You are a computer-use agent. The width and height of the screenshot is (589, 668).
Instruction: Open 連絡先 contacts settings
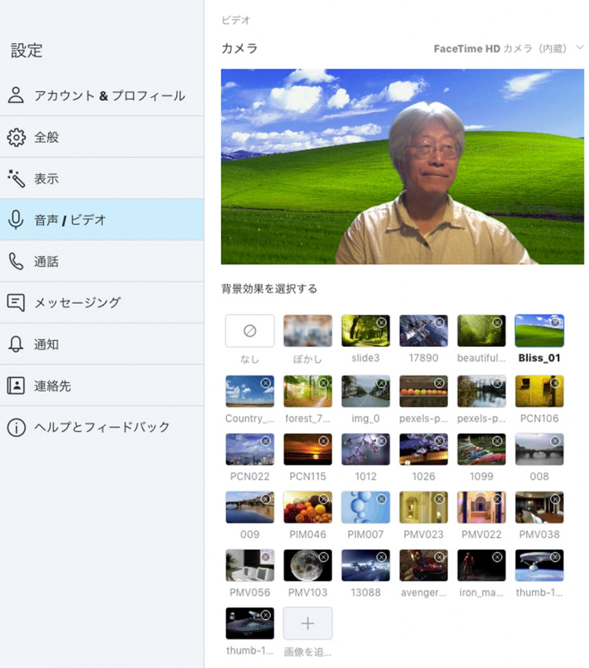[x=102, y=386]
